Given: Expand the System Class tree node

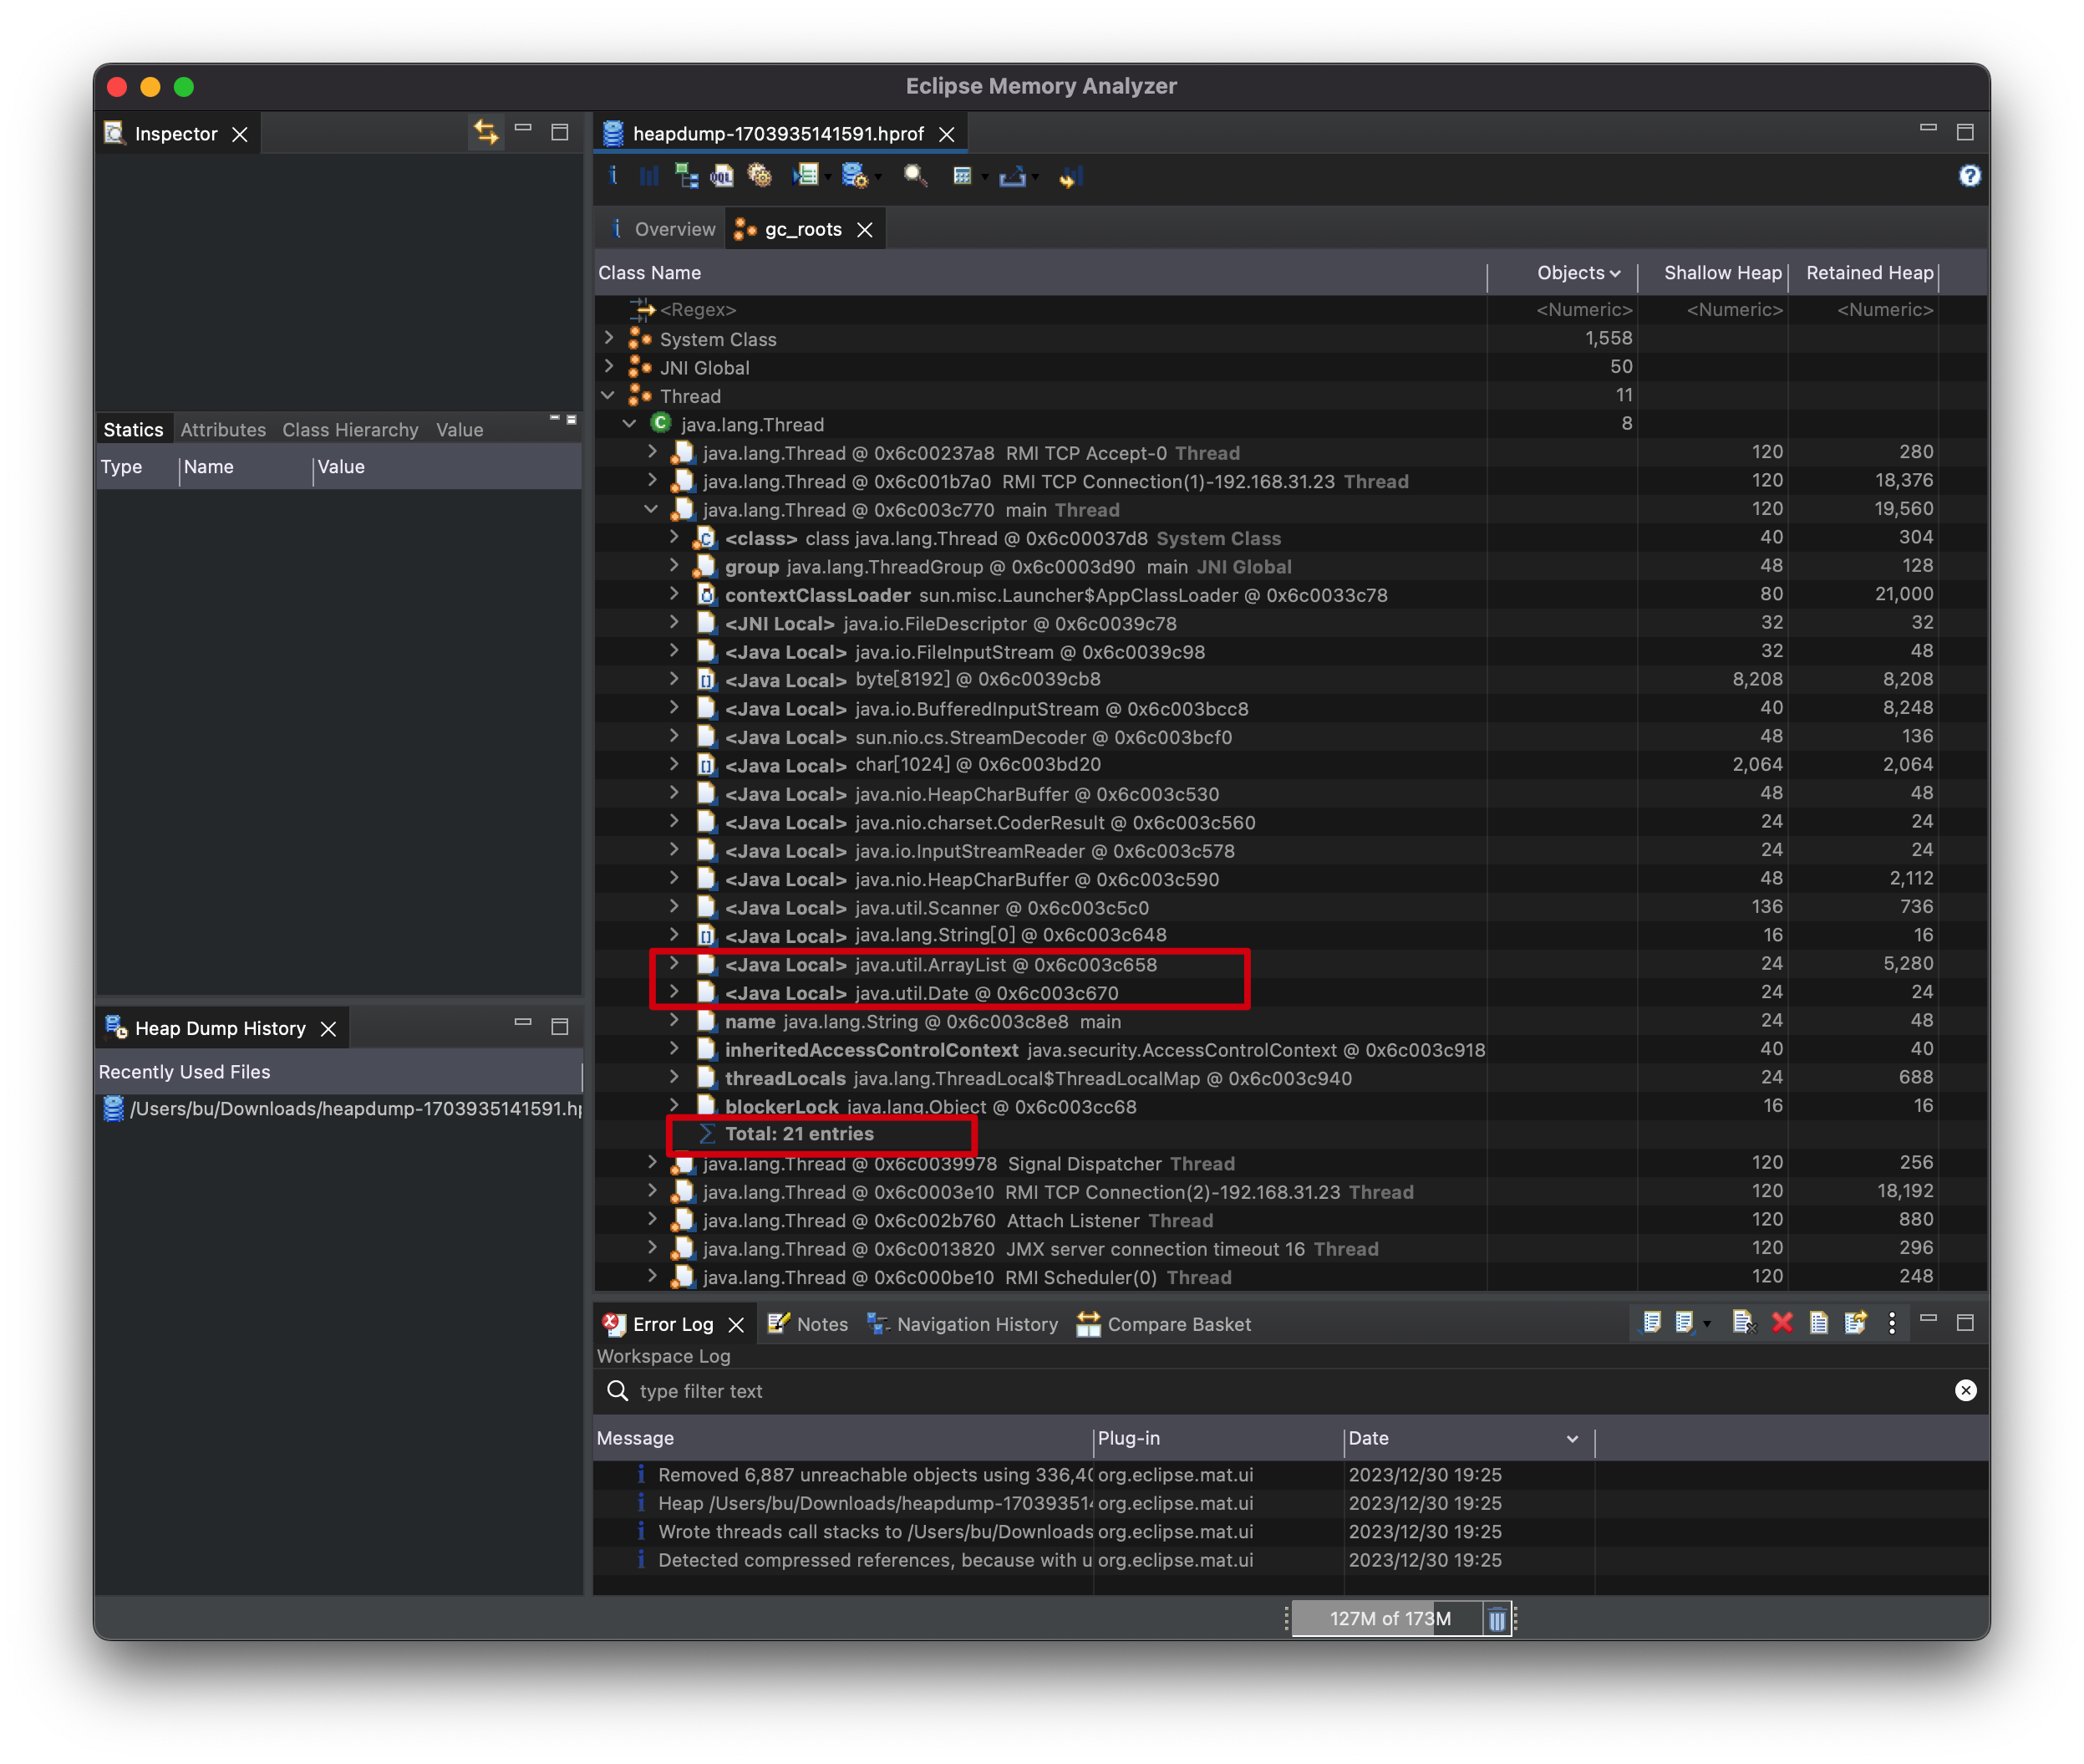Looking at the screenshot, I should click(x=610, y=339).
